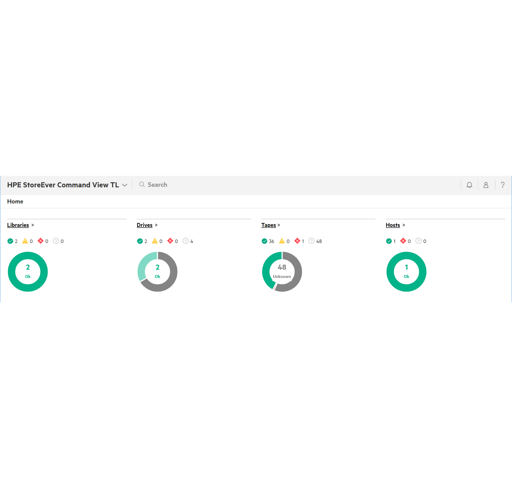Select the red error icon under Tapes

pyautogui.click(x=298, y=241)
